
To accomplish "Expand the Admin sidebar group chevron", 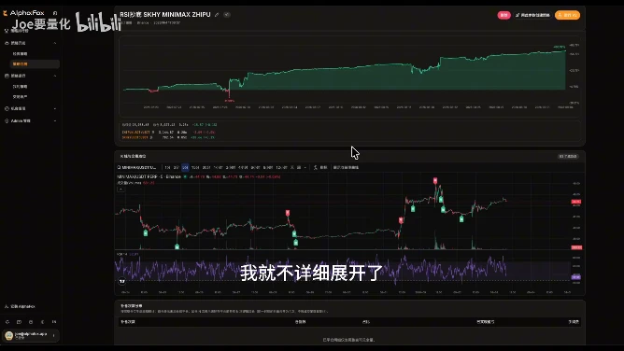I will 55,120.
